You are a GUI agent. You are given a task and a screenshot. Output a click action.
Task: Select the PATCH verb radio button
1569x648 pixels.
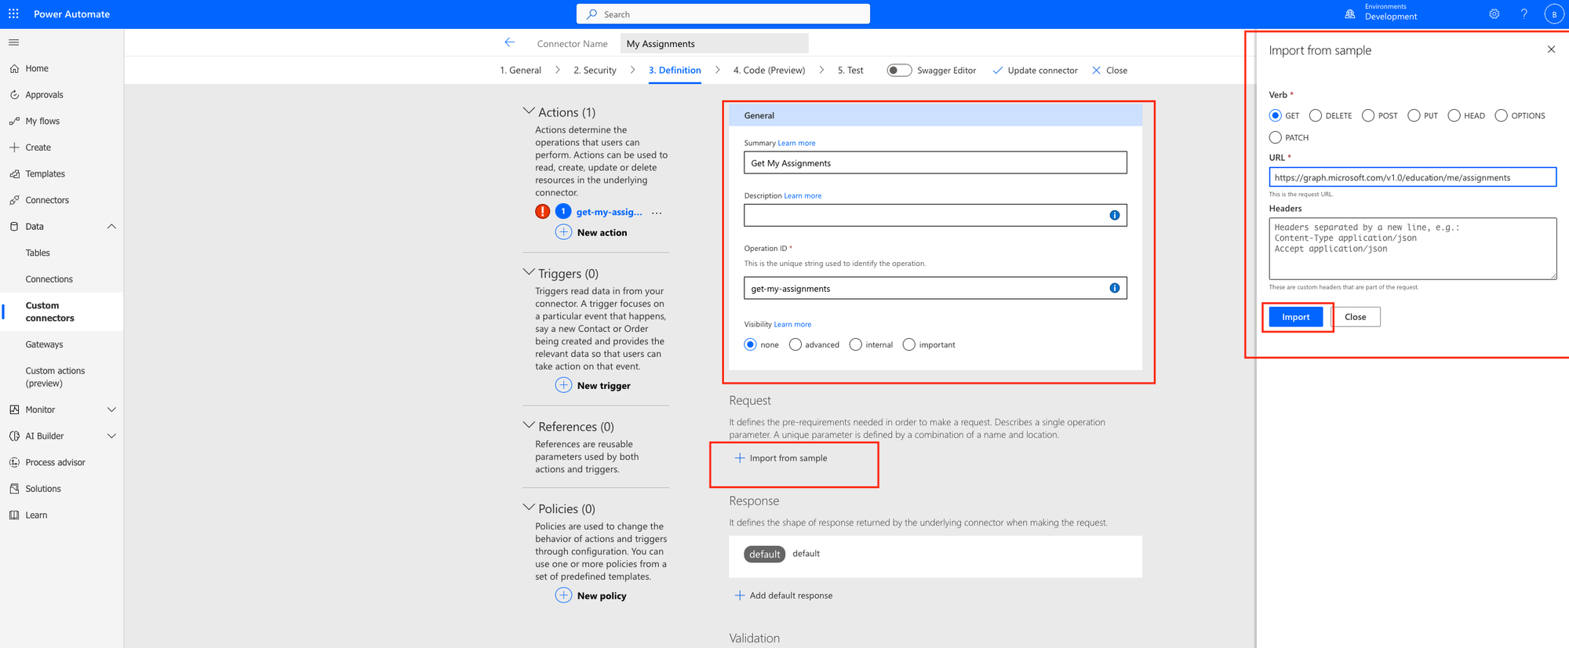click(x=1275, y=137)
